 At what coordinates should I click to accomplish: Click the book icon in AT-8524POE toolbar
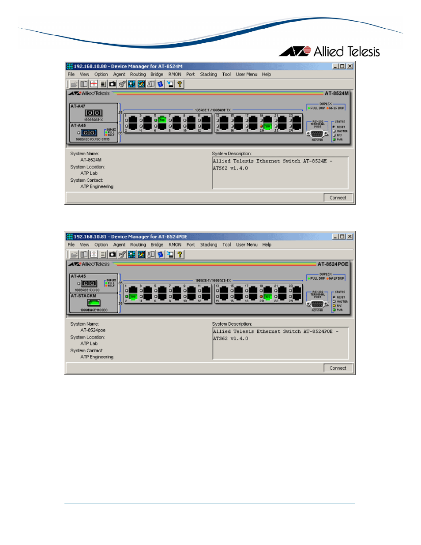point(84,254)
